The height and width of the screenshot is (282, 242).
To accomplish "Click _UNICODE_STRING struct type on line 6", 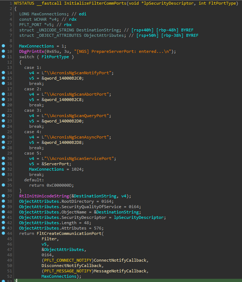I will coord(55,30).
